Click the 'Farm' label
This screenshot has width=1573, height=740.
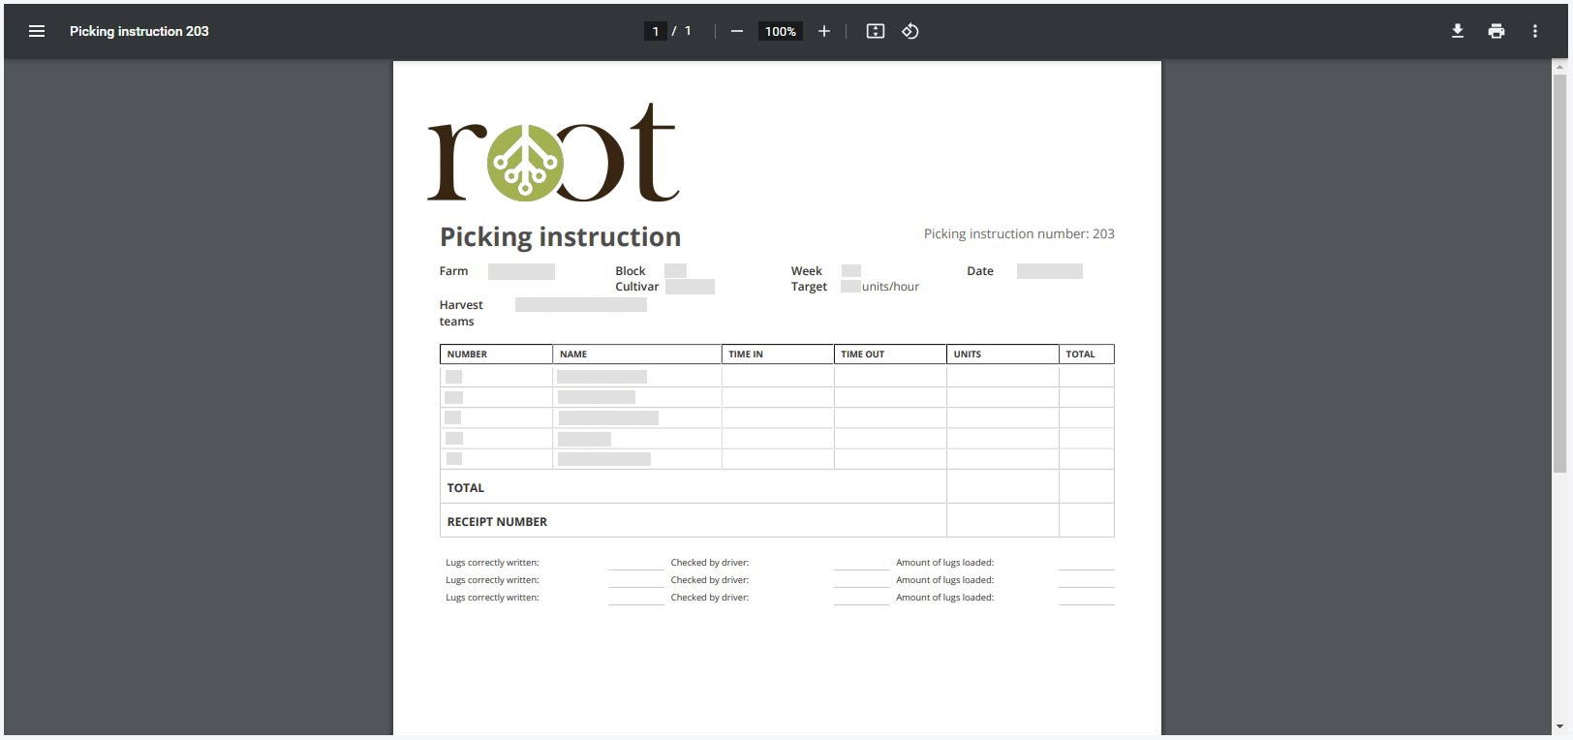(x=453, y=271)
